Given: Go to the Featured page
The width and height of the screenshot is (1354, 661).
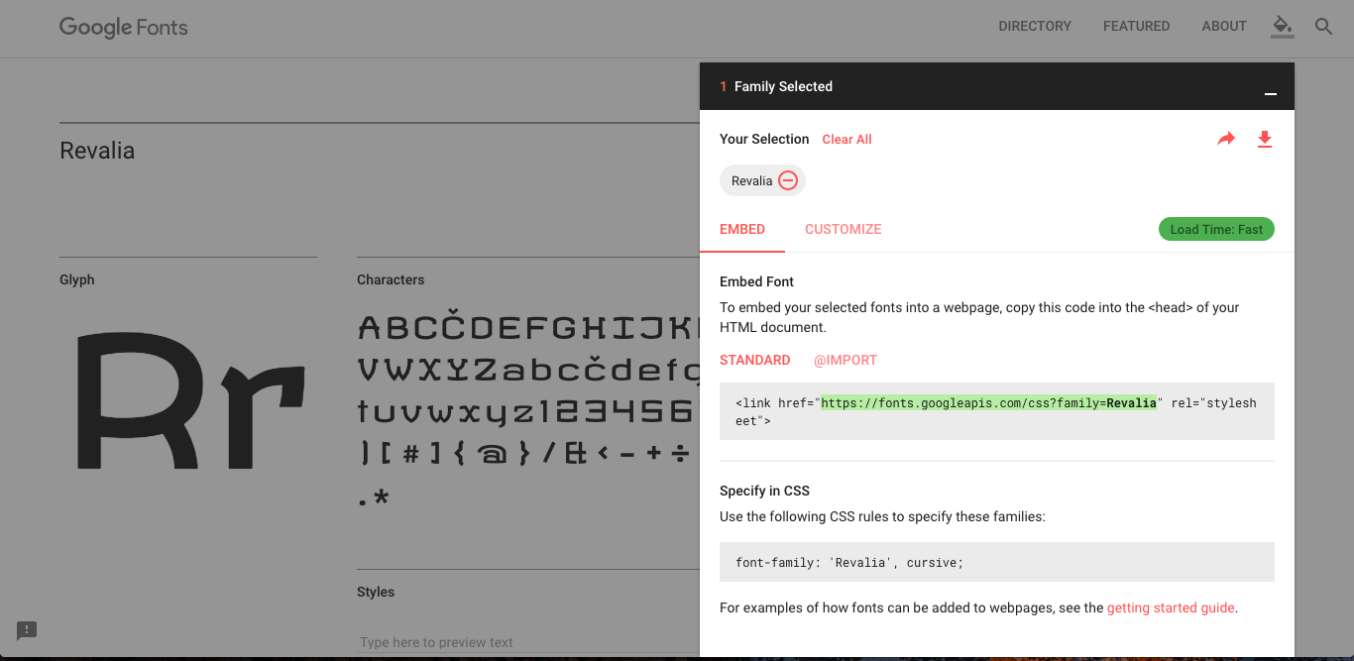Looking at the screenshot, I should click(x=1136, y=27).
